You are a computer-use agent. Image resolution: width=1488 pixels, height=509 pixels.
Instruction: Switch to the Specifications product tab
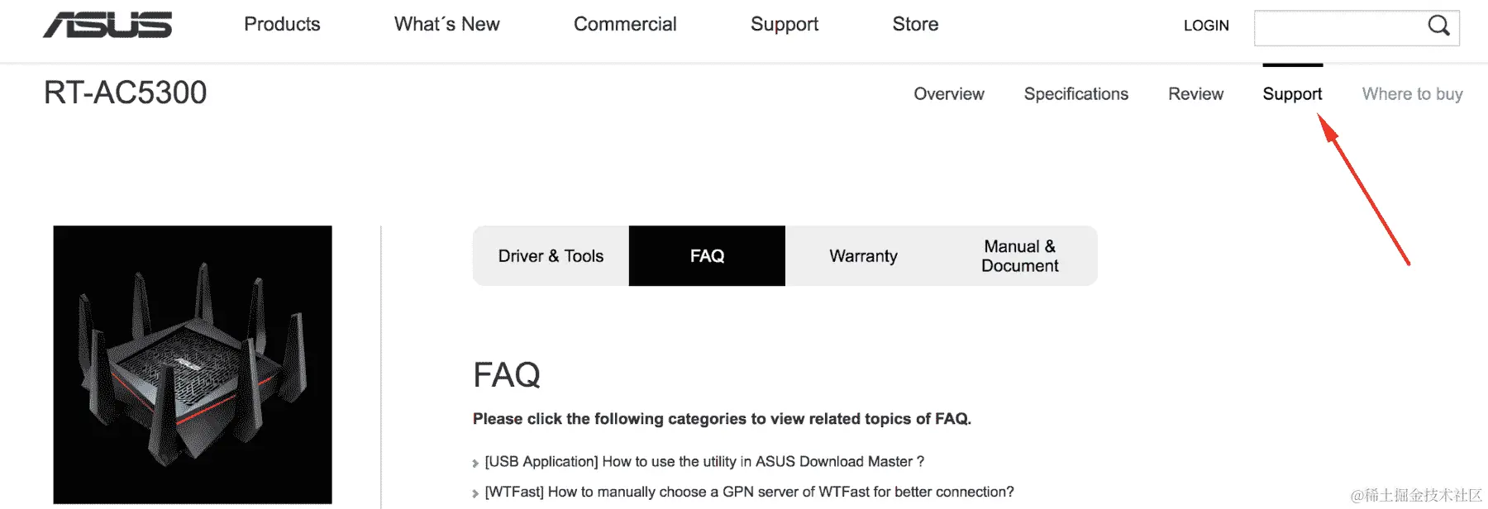pos(1075,94)
